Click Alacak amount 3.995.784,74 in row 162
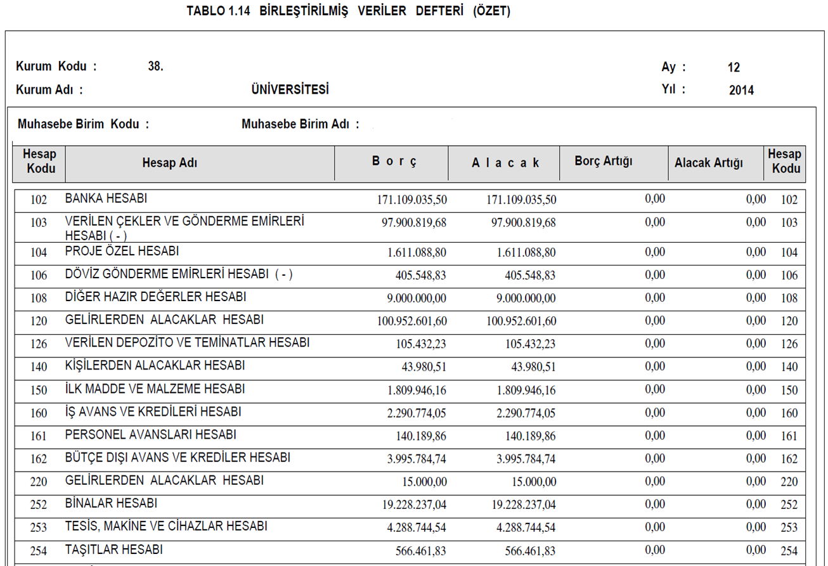 (526, 459)
